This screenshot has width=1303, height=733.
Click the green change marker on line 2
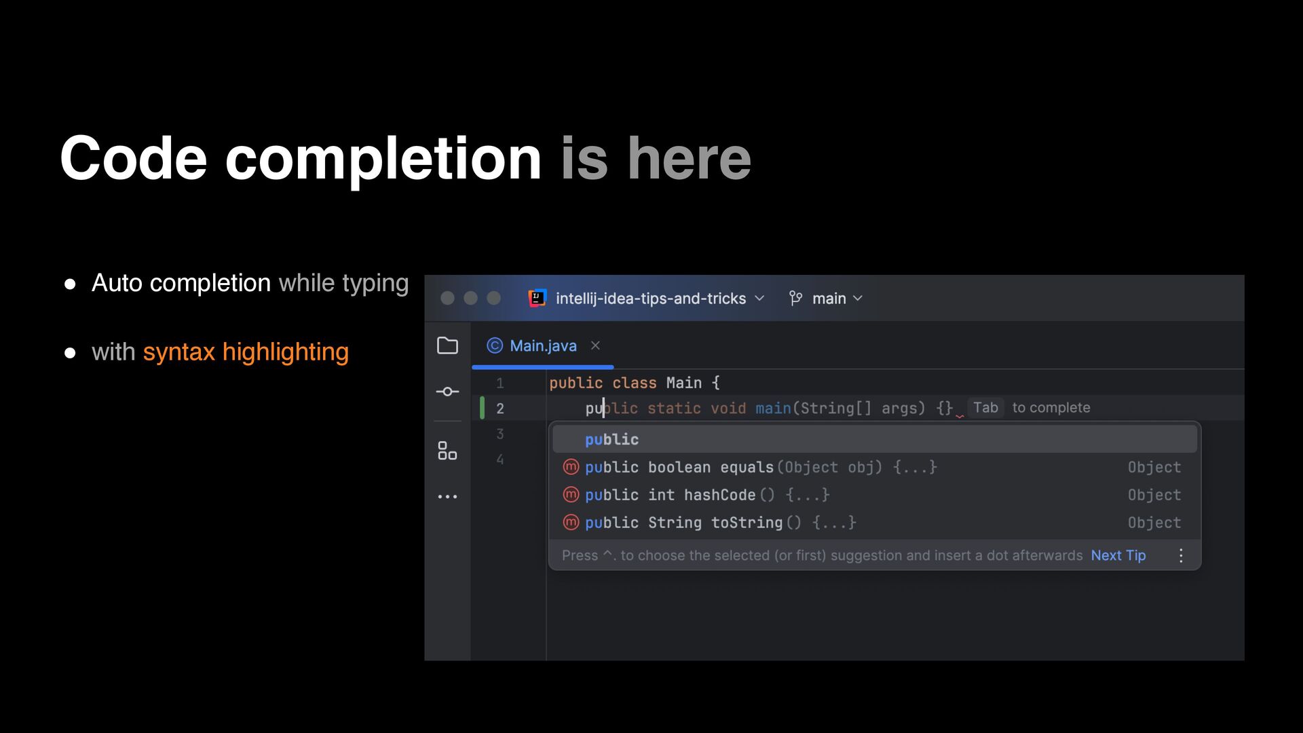tap(482, 408)
